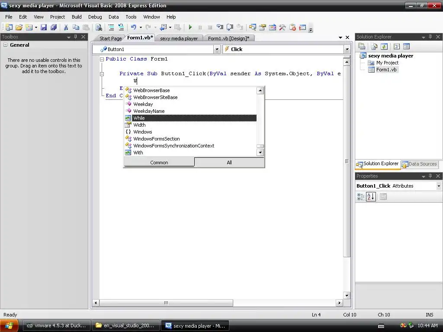Click Show All Files in Solution Explorer
This screenshot has width=443, height=332.
pyautogui.click(x=374, y=46)
